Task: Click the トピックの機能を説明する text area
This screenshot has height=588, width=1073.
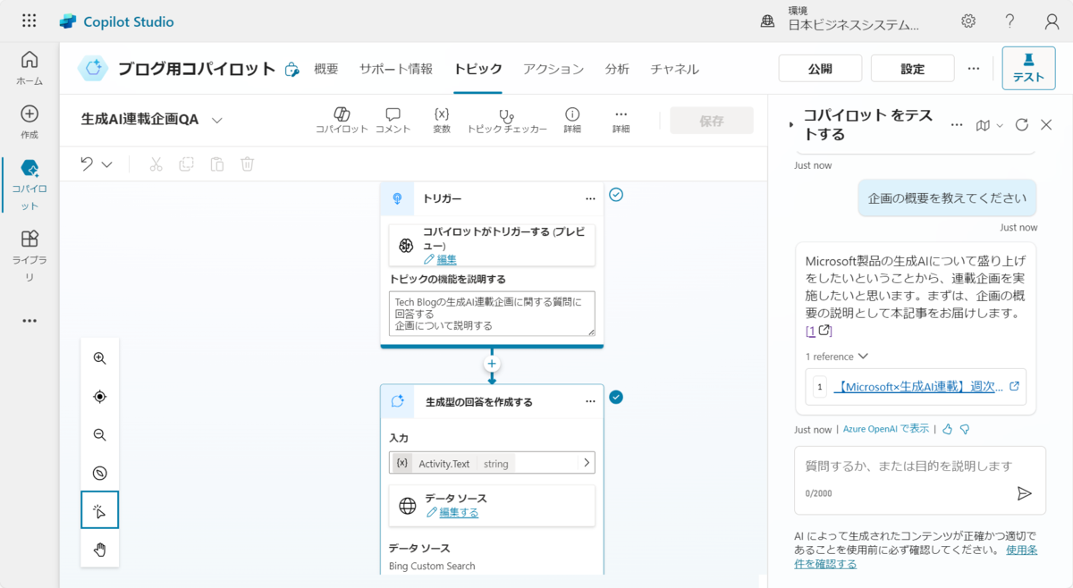Action: tap(492, 314)
